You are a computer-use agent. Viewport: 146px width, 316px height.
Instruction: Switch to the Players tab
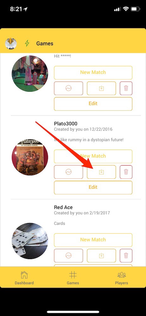click(122, 278)
